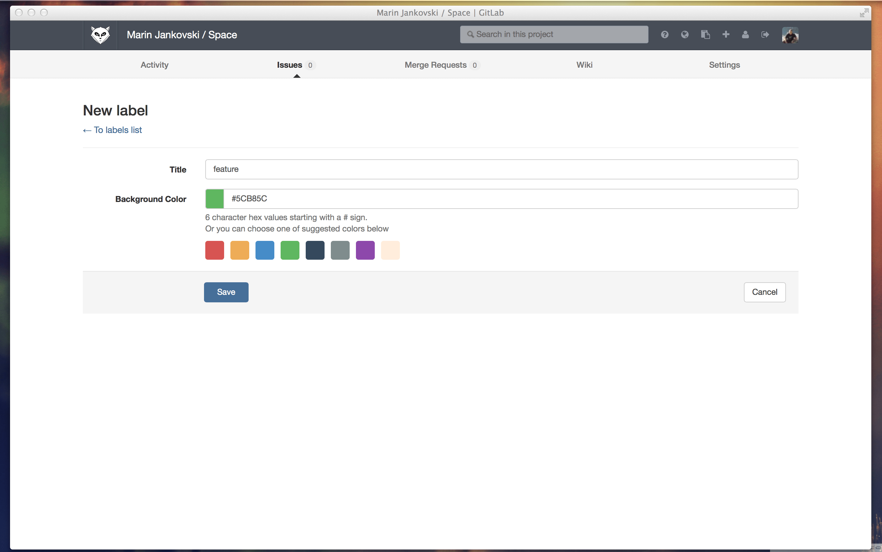Select the red suggested color swatch
This screenshot has width=882, height=552.
[x=214, y=249]
